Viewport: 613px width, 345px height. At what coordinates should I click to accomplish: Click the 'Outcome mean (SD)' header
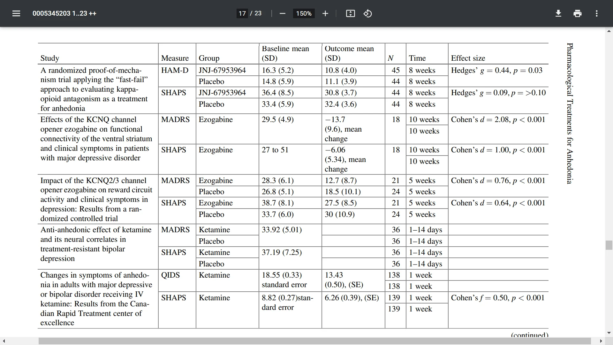349,53
